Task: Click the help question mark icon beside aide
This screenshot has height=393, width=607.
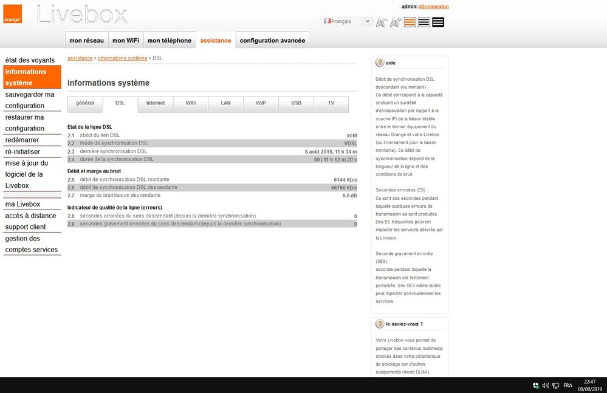Action: pyautogui.click(x=380, y=63)
